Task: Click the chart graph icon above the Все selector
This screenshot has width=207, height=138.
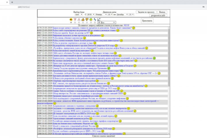Action: [x=99, y=20]
